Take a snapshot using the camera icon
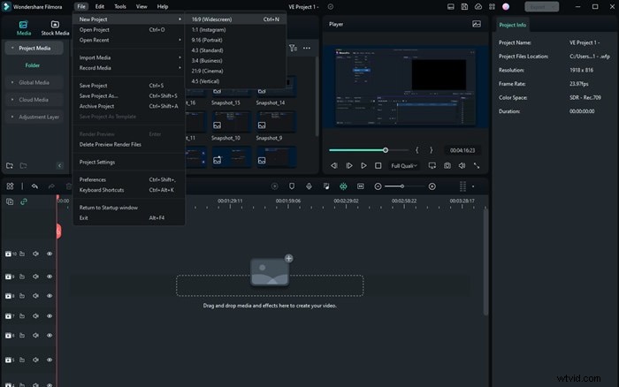 coord(447,165)
